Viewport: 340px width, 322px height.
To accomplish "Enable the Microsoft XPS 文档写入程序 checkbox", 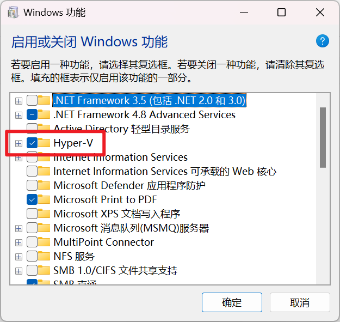I will [x=32, y=214].
